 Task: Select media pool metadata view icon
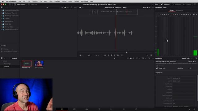[x=127, y=58]
